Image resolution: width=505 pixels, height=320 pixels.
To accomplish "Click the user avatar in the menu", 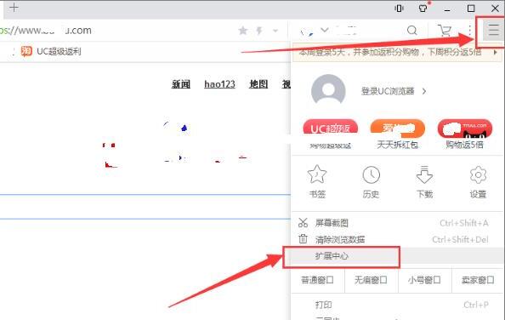I will [x=328, y=90].
